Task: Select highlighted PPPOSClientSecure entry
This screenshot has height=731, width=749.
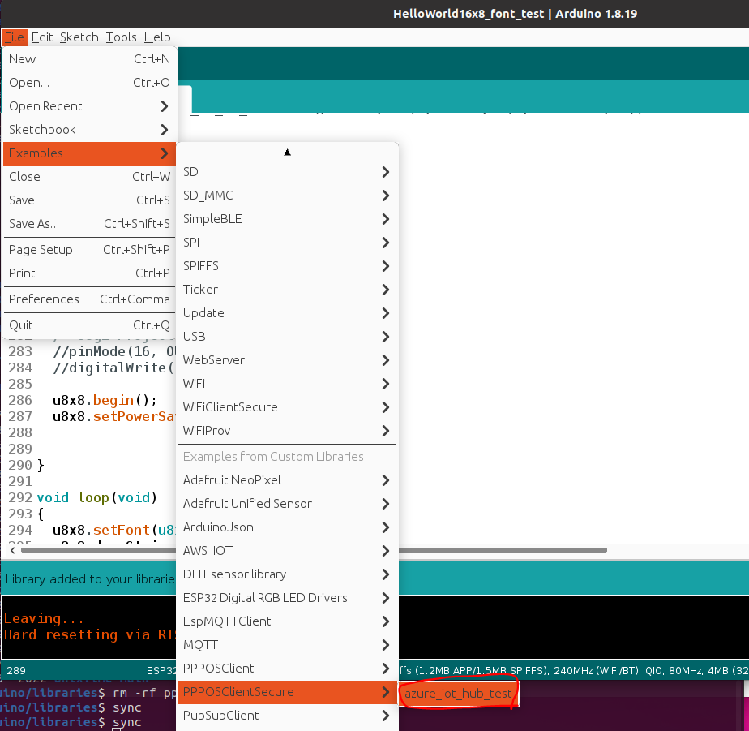Action: click(x=287, y=692)
